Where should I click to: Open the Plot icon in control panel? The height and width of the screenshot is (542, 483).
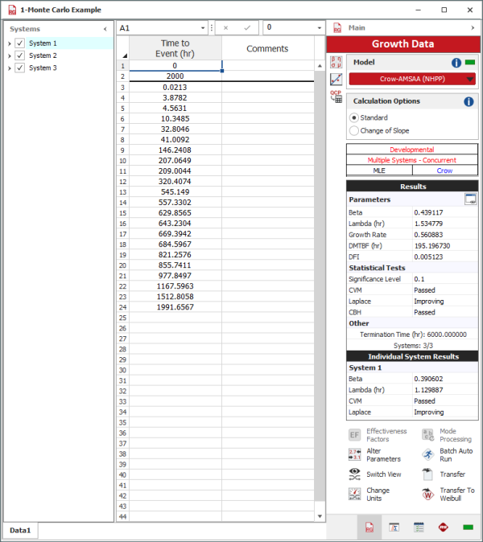tap(336, 79)
